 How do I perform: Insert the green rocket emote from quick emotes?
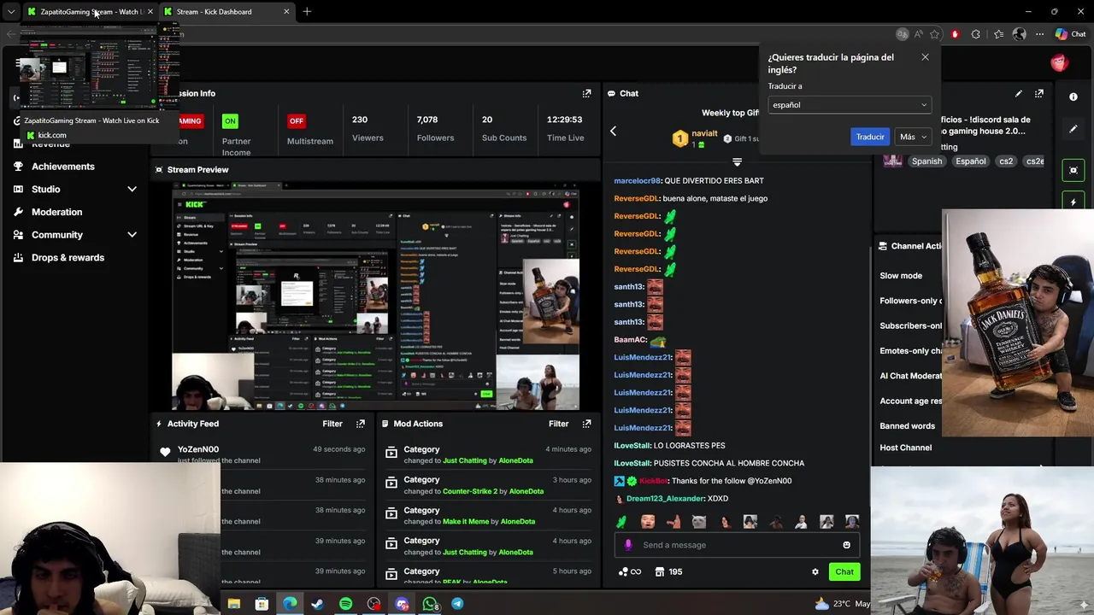click(x=621, y=521)
